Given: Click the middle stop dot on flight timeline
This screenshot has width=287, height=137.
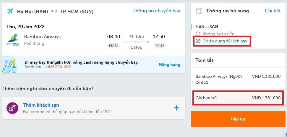Looking at the screenshot, I should tap(137, 42).
